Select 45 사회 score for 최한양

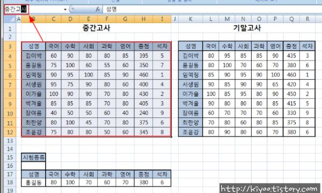pyautogui.click(x=89, y=123)
